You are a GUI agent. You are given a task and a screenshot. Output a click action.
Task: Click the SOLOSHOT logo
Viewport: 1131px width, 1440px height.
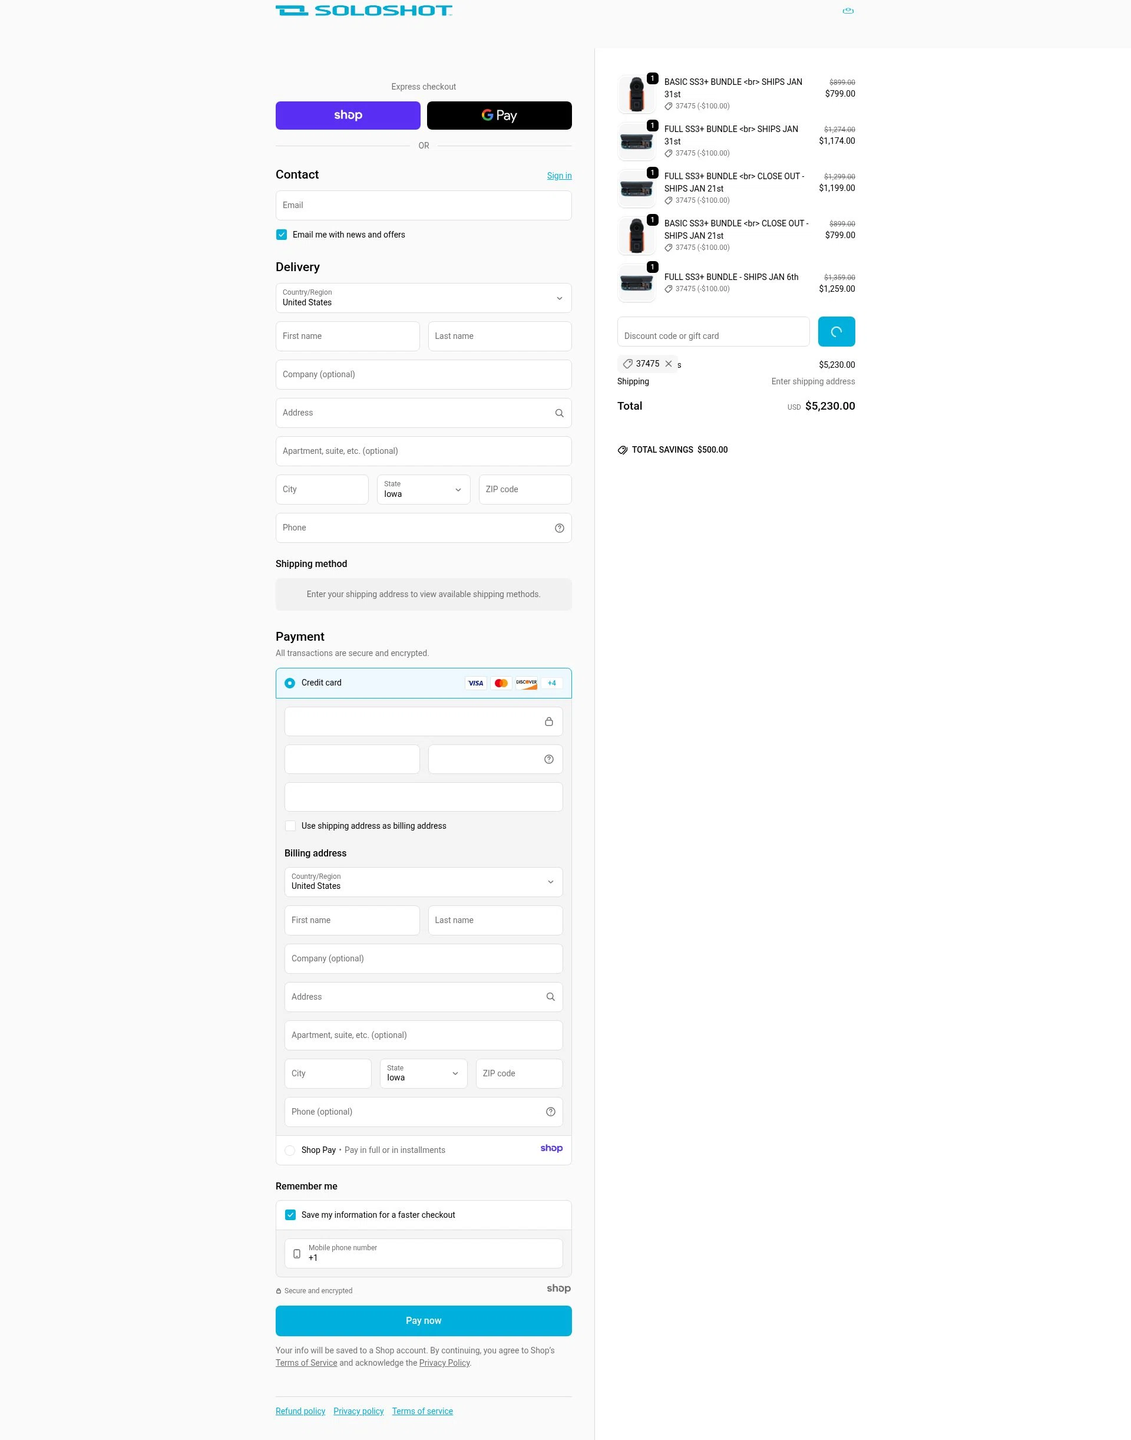[x=363, y=10]
